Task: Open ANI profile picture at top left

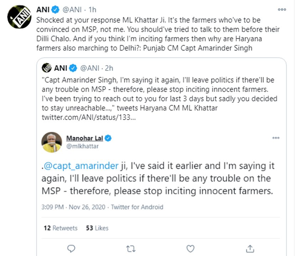Action: pos(19,17)
